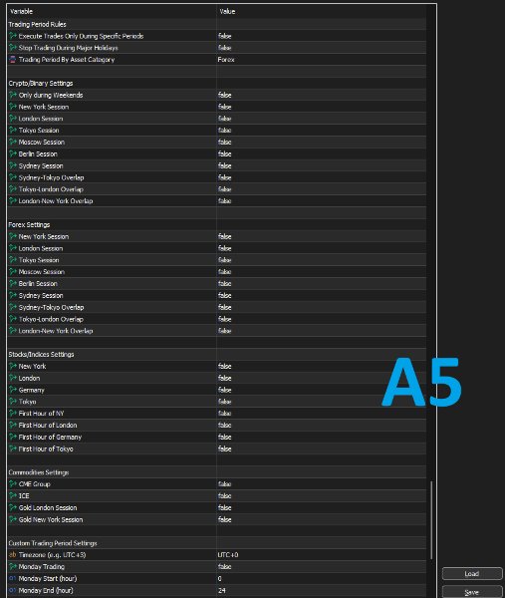Click the string icon beside Timezone (e.g. UTC+3)

(13, 555)
